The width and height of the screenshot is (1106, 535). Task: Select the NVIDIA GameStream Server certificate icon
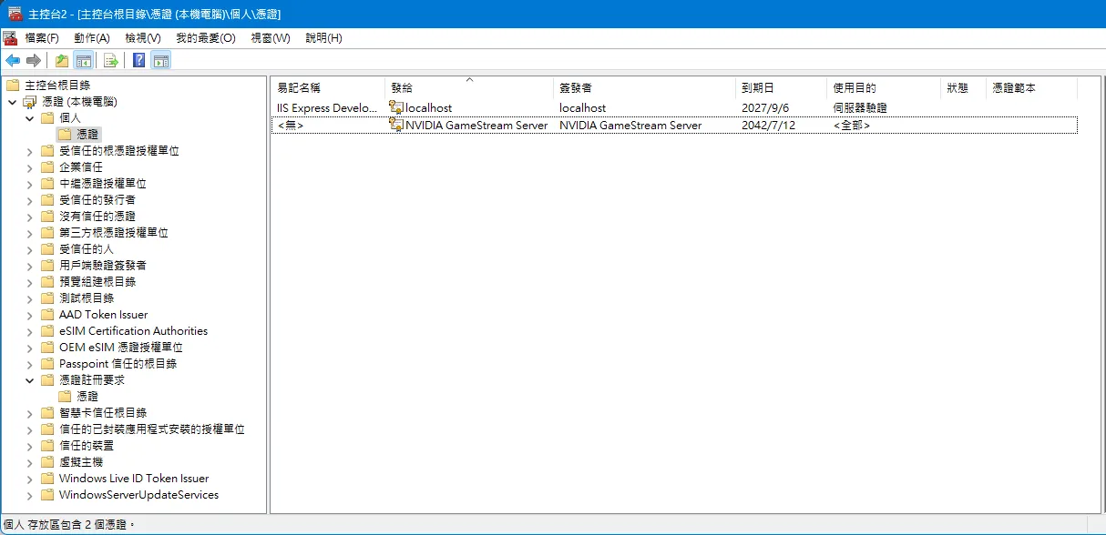[396, 125]
